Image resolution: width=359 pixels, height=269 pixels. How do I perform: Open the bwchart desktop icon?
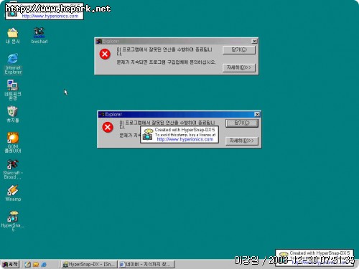click(x=39, y=35)
